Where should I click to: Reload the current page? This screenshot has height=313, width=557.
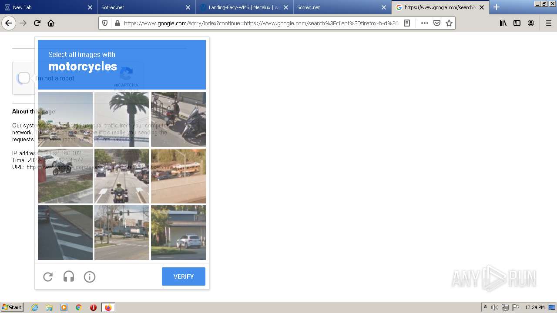point(37,23)
